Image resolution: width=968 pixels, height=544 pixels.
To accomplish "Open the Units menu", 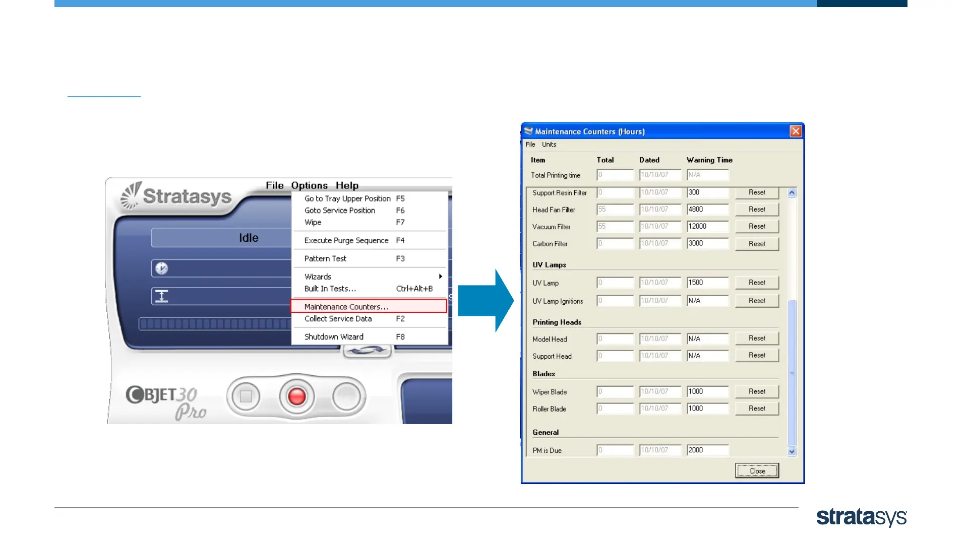I will [x=549, y=145].
